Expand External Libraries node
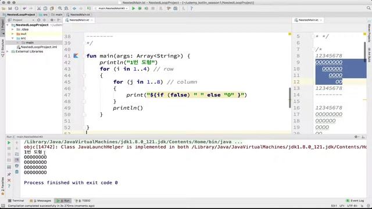Screen dimensions: 372x209 [x=8, y=52]
